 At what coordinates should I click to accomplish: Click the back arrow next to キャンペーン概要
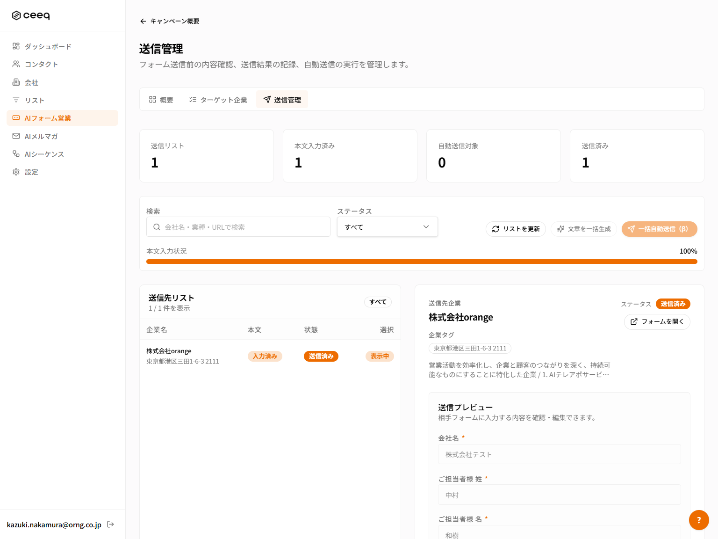pos(143,21)
